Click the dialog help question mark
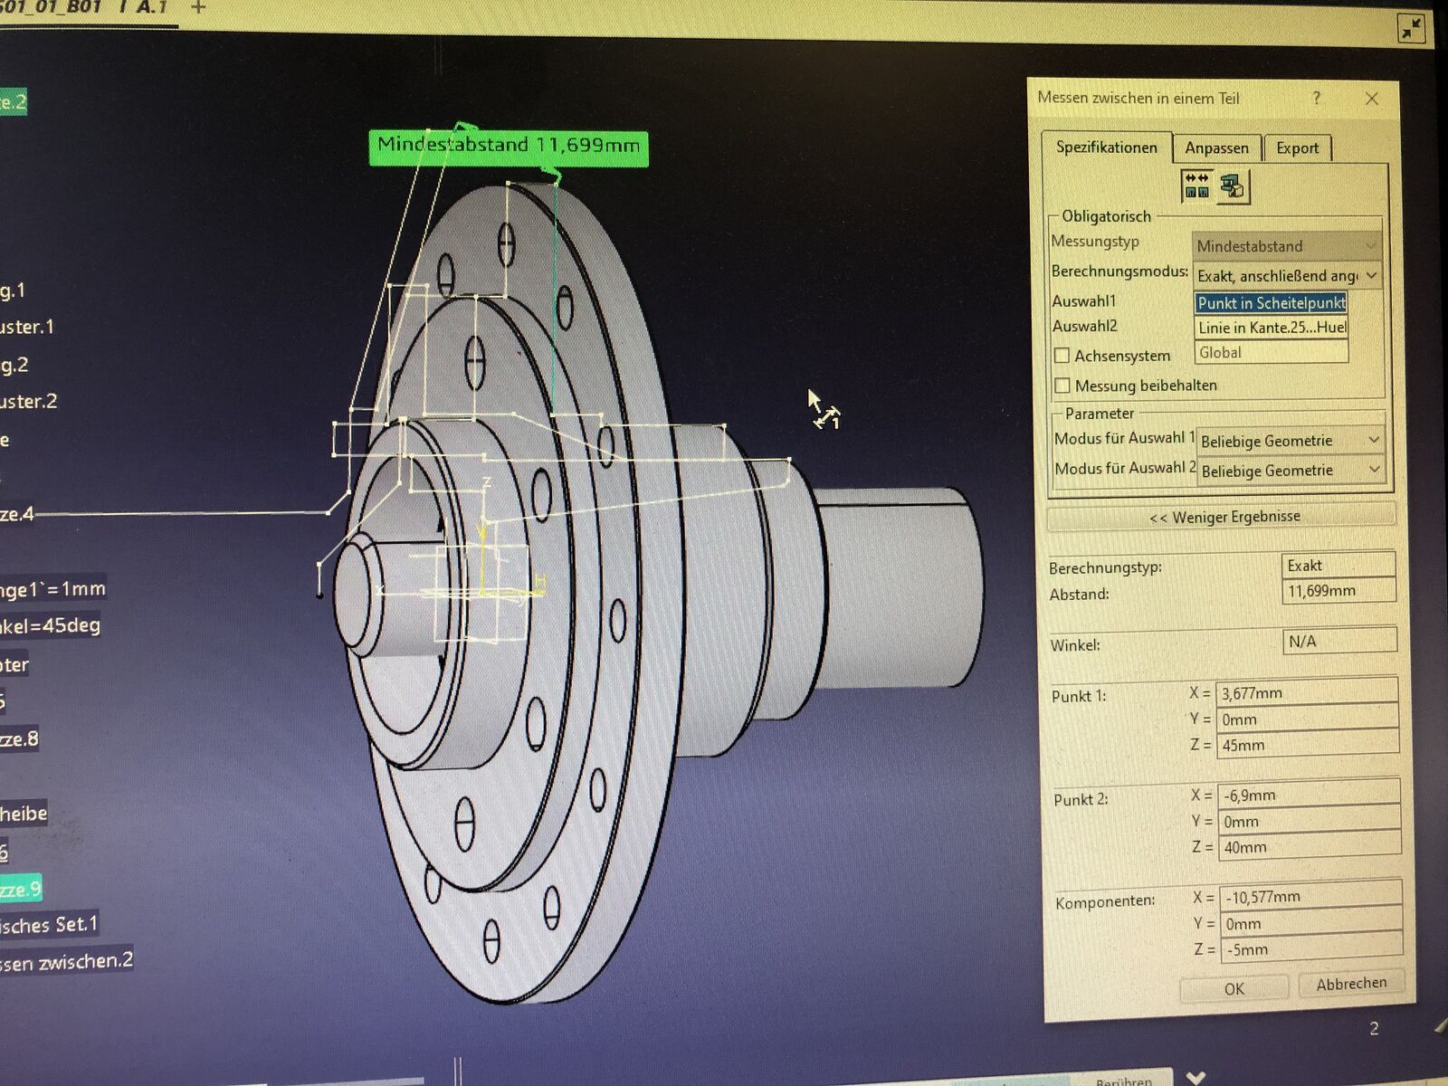 [x=1316, y=98]
